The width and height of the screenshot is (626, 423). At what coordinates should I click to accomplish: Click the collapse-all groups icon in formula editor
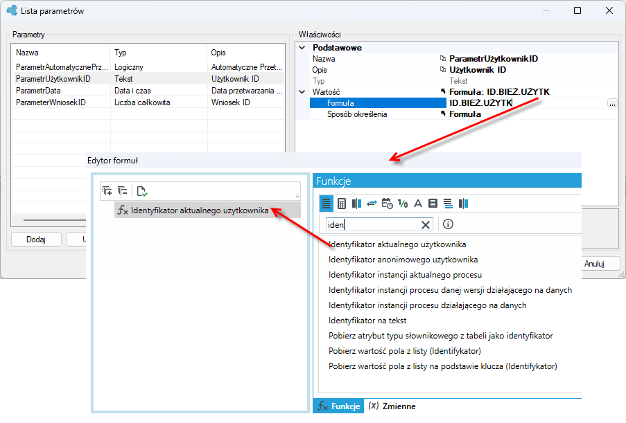[123, 191]
